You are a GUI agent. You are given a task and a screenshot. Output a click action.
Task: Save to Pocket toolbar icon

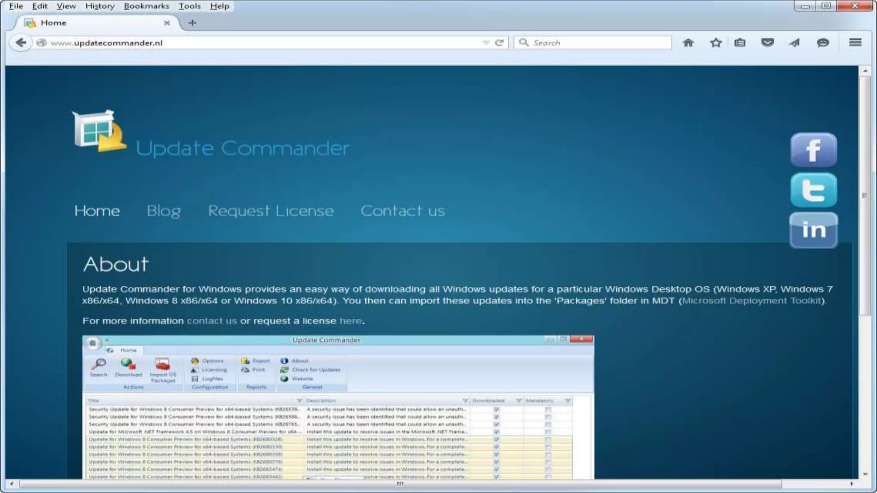click(767, 42)
